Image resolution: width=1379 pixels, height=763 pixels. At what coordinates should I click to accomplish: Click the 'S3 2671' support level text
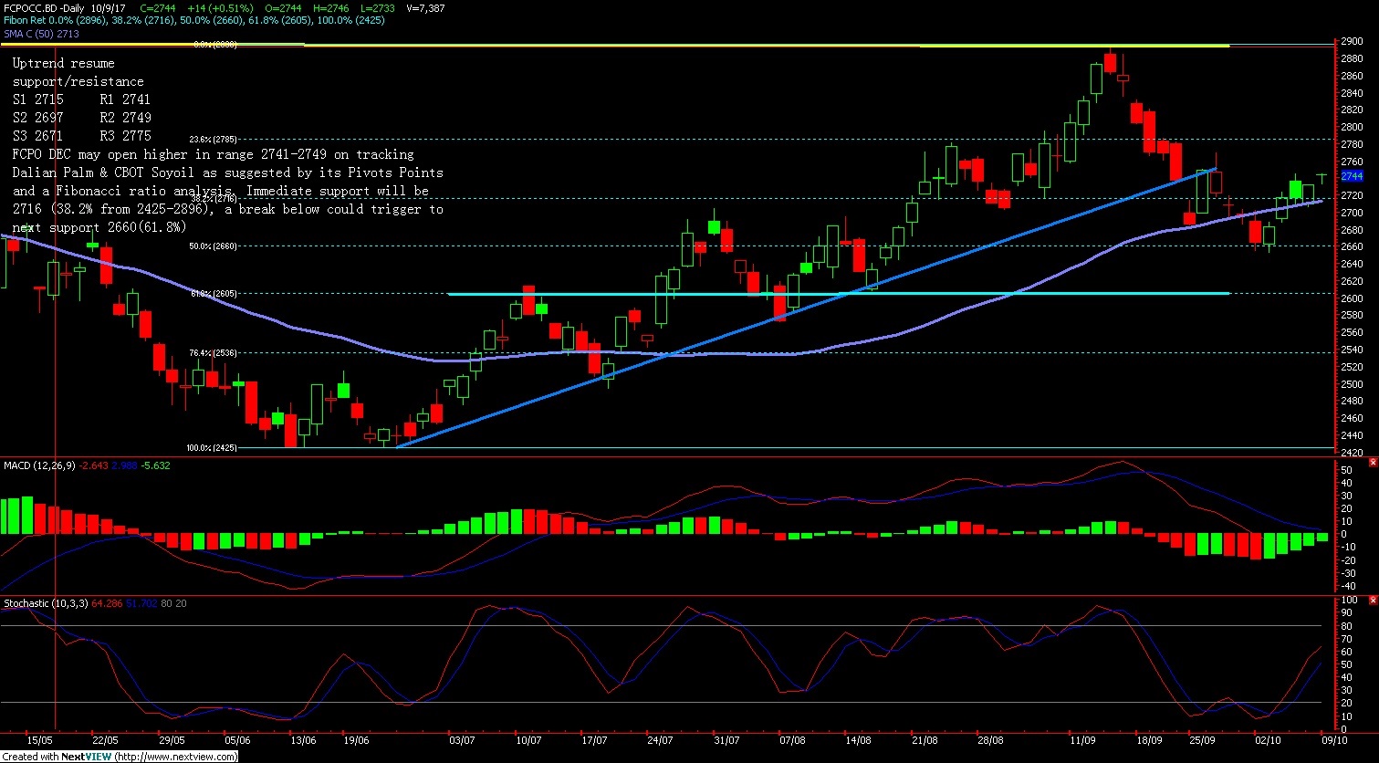38,136
